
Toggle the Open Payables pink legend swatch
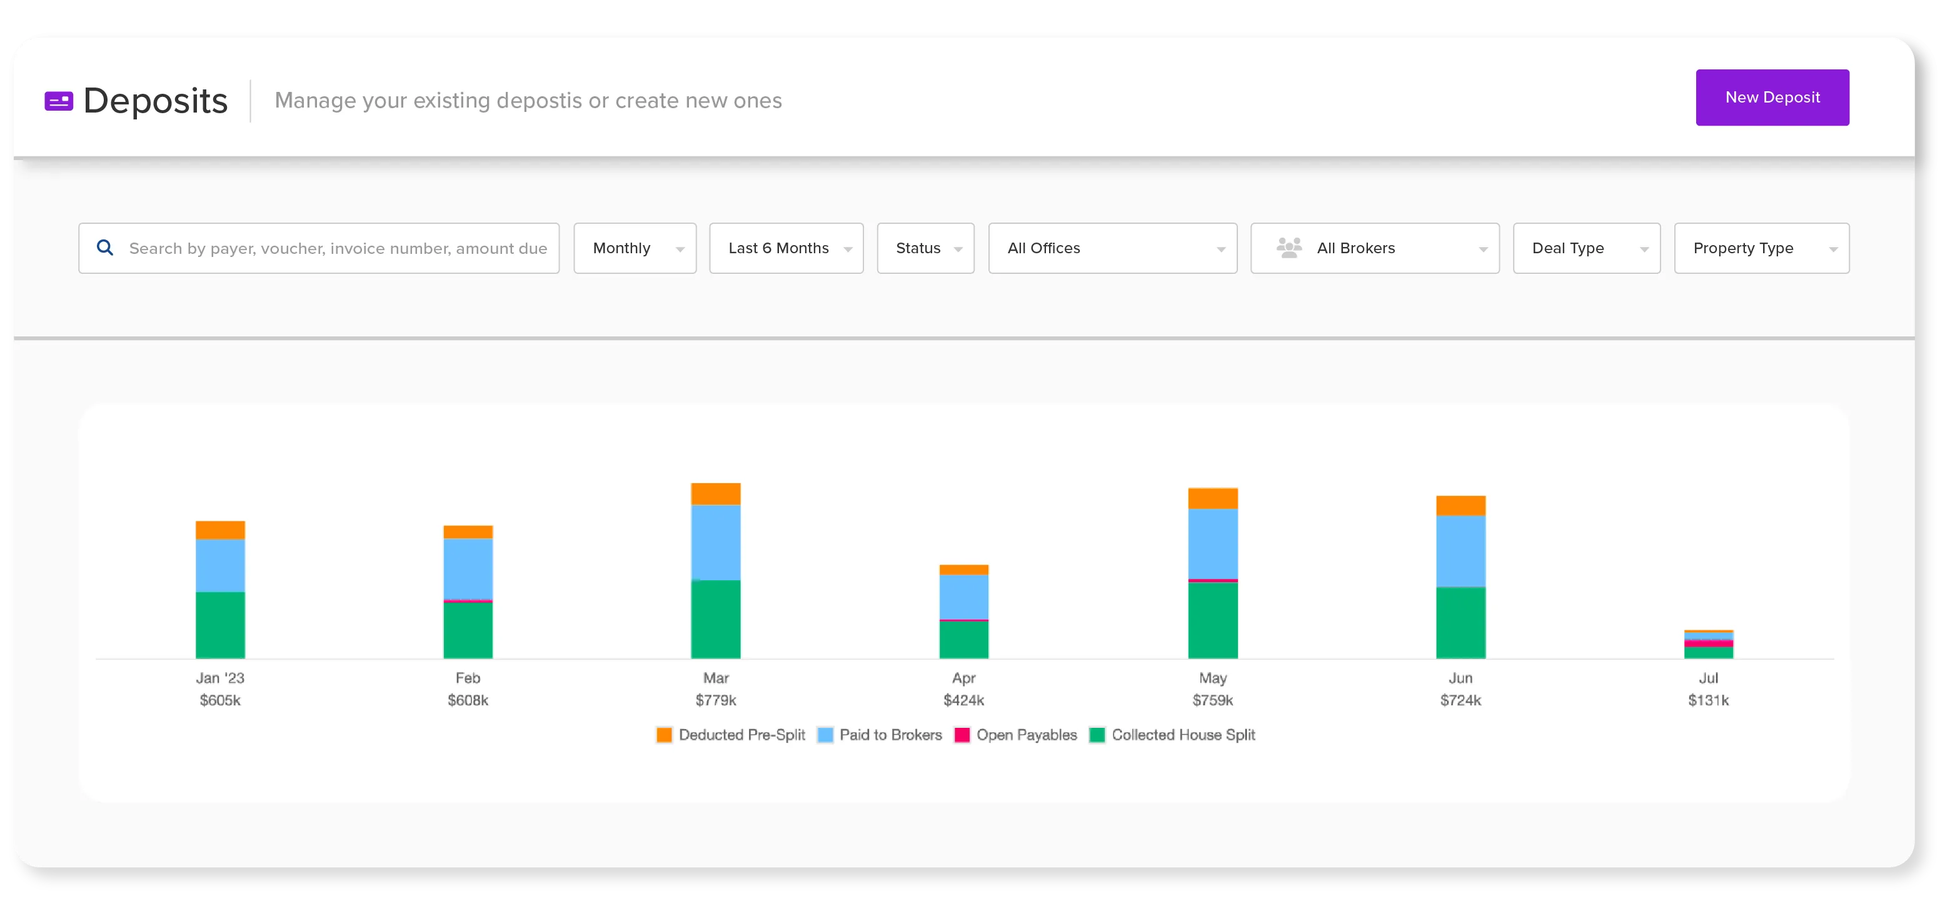(962, 735)
